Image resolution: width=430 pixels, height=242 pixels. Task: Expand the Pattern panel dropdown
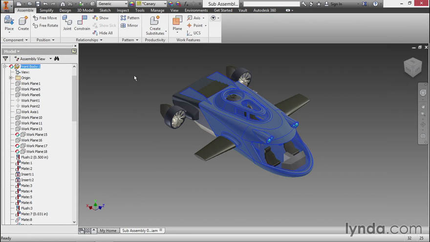point(130,40)
